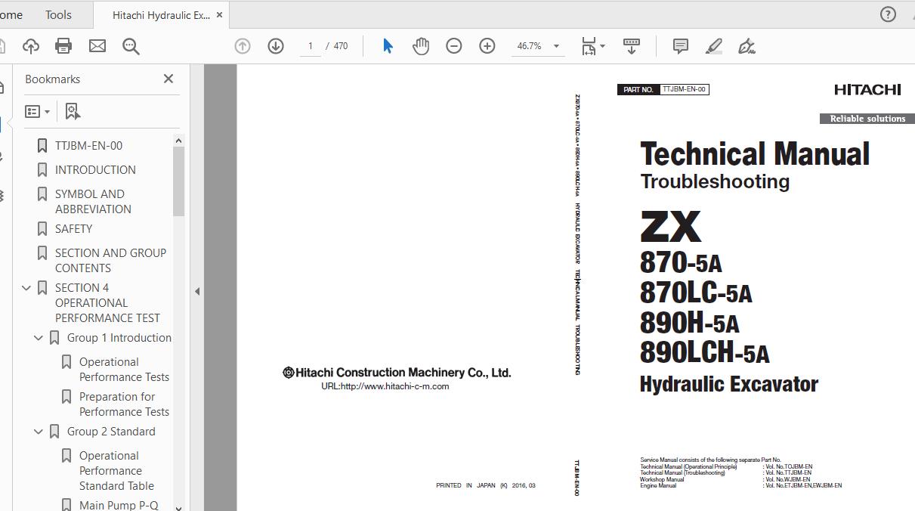
Task: Click the read mode download icon
Action: pyautogui.click(x=632, y=46)
